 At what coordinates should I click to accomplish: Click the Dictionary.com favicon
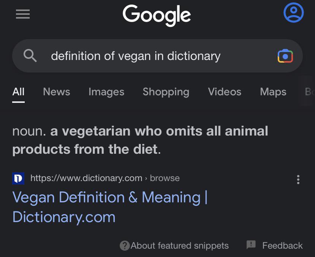(18, 178)
